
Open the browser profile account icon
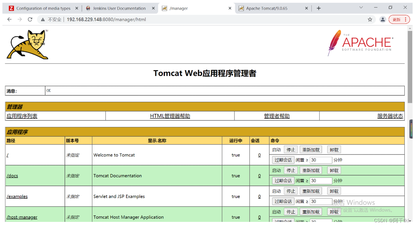point(383,20)
